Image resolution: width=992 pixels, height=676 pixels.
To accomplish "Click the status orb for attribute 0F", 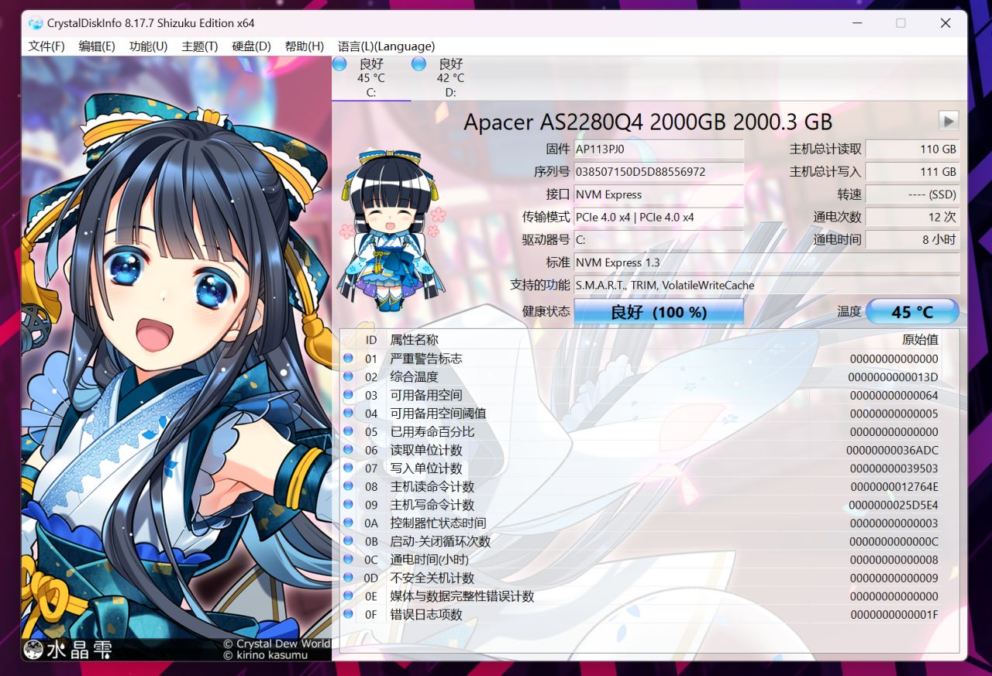I will 348,615.
